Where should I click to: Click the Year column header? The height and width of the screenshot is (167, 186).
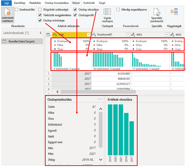click(x=72, y=35)
